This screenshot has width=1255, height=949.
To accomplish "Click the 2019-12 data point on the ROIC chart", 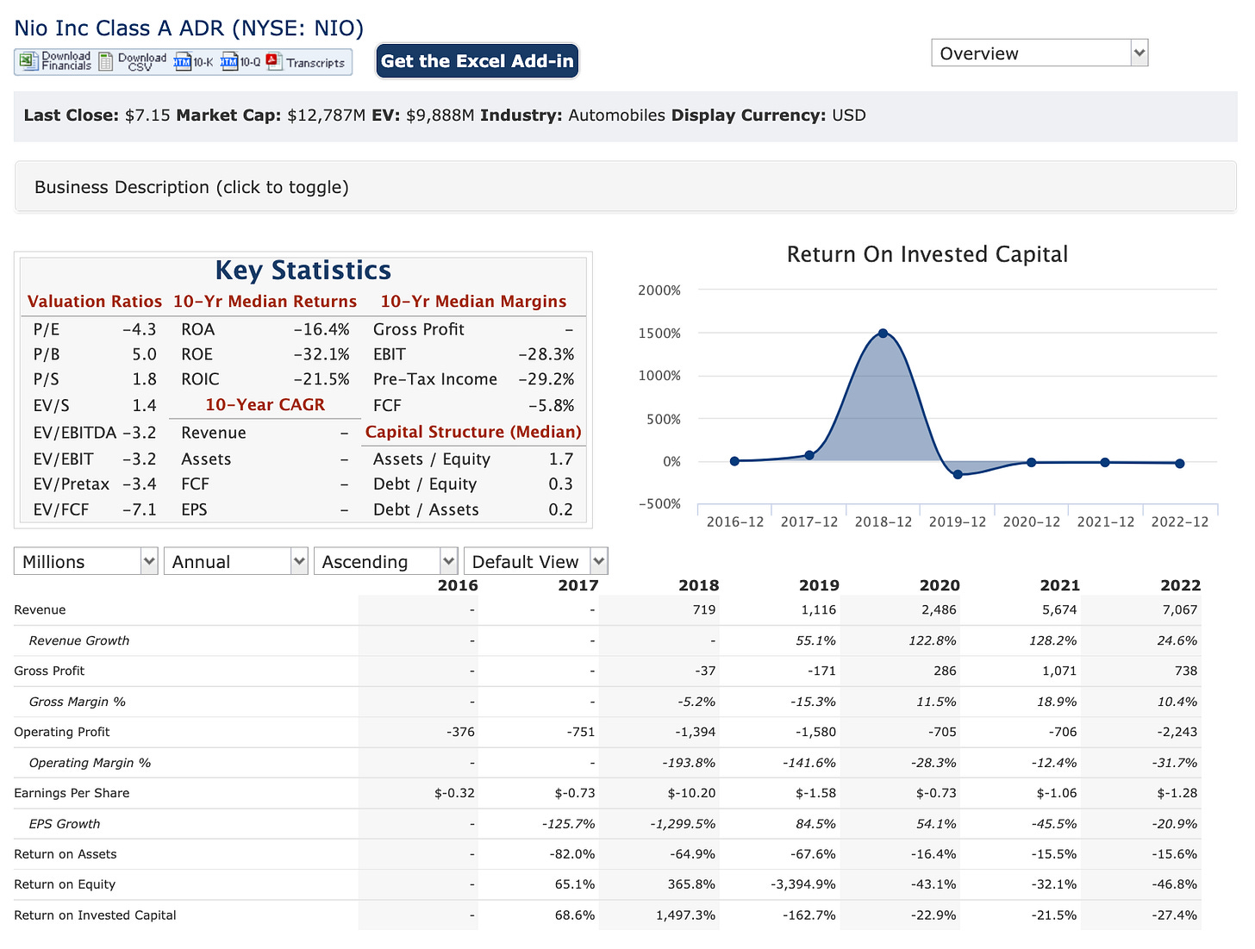I will click(x=957, y=474).
